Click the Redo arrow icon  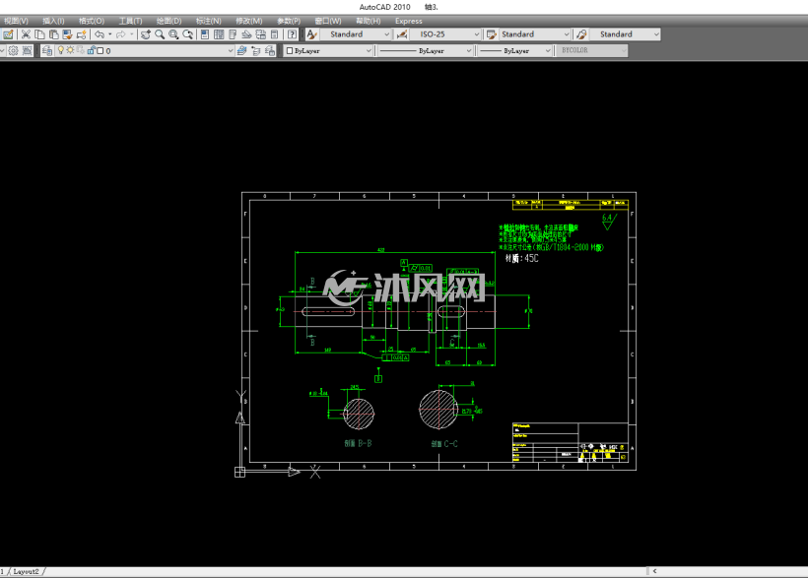[121, 34]
